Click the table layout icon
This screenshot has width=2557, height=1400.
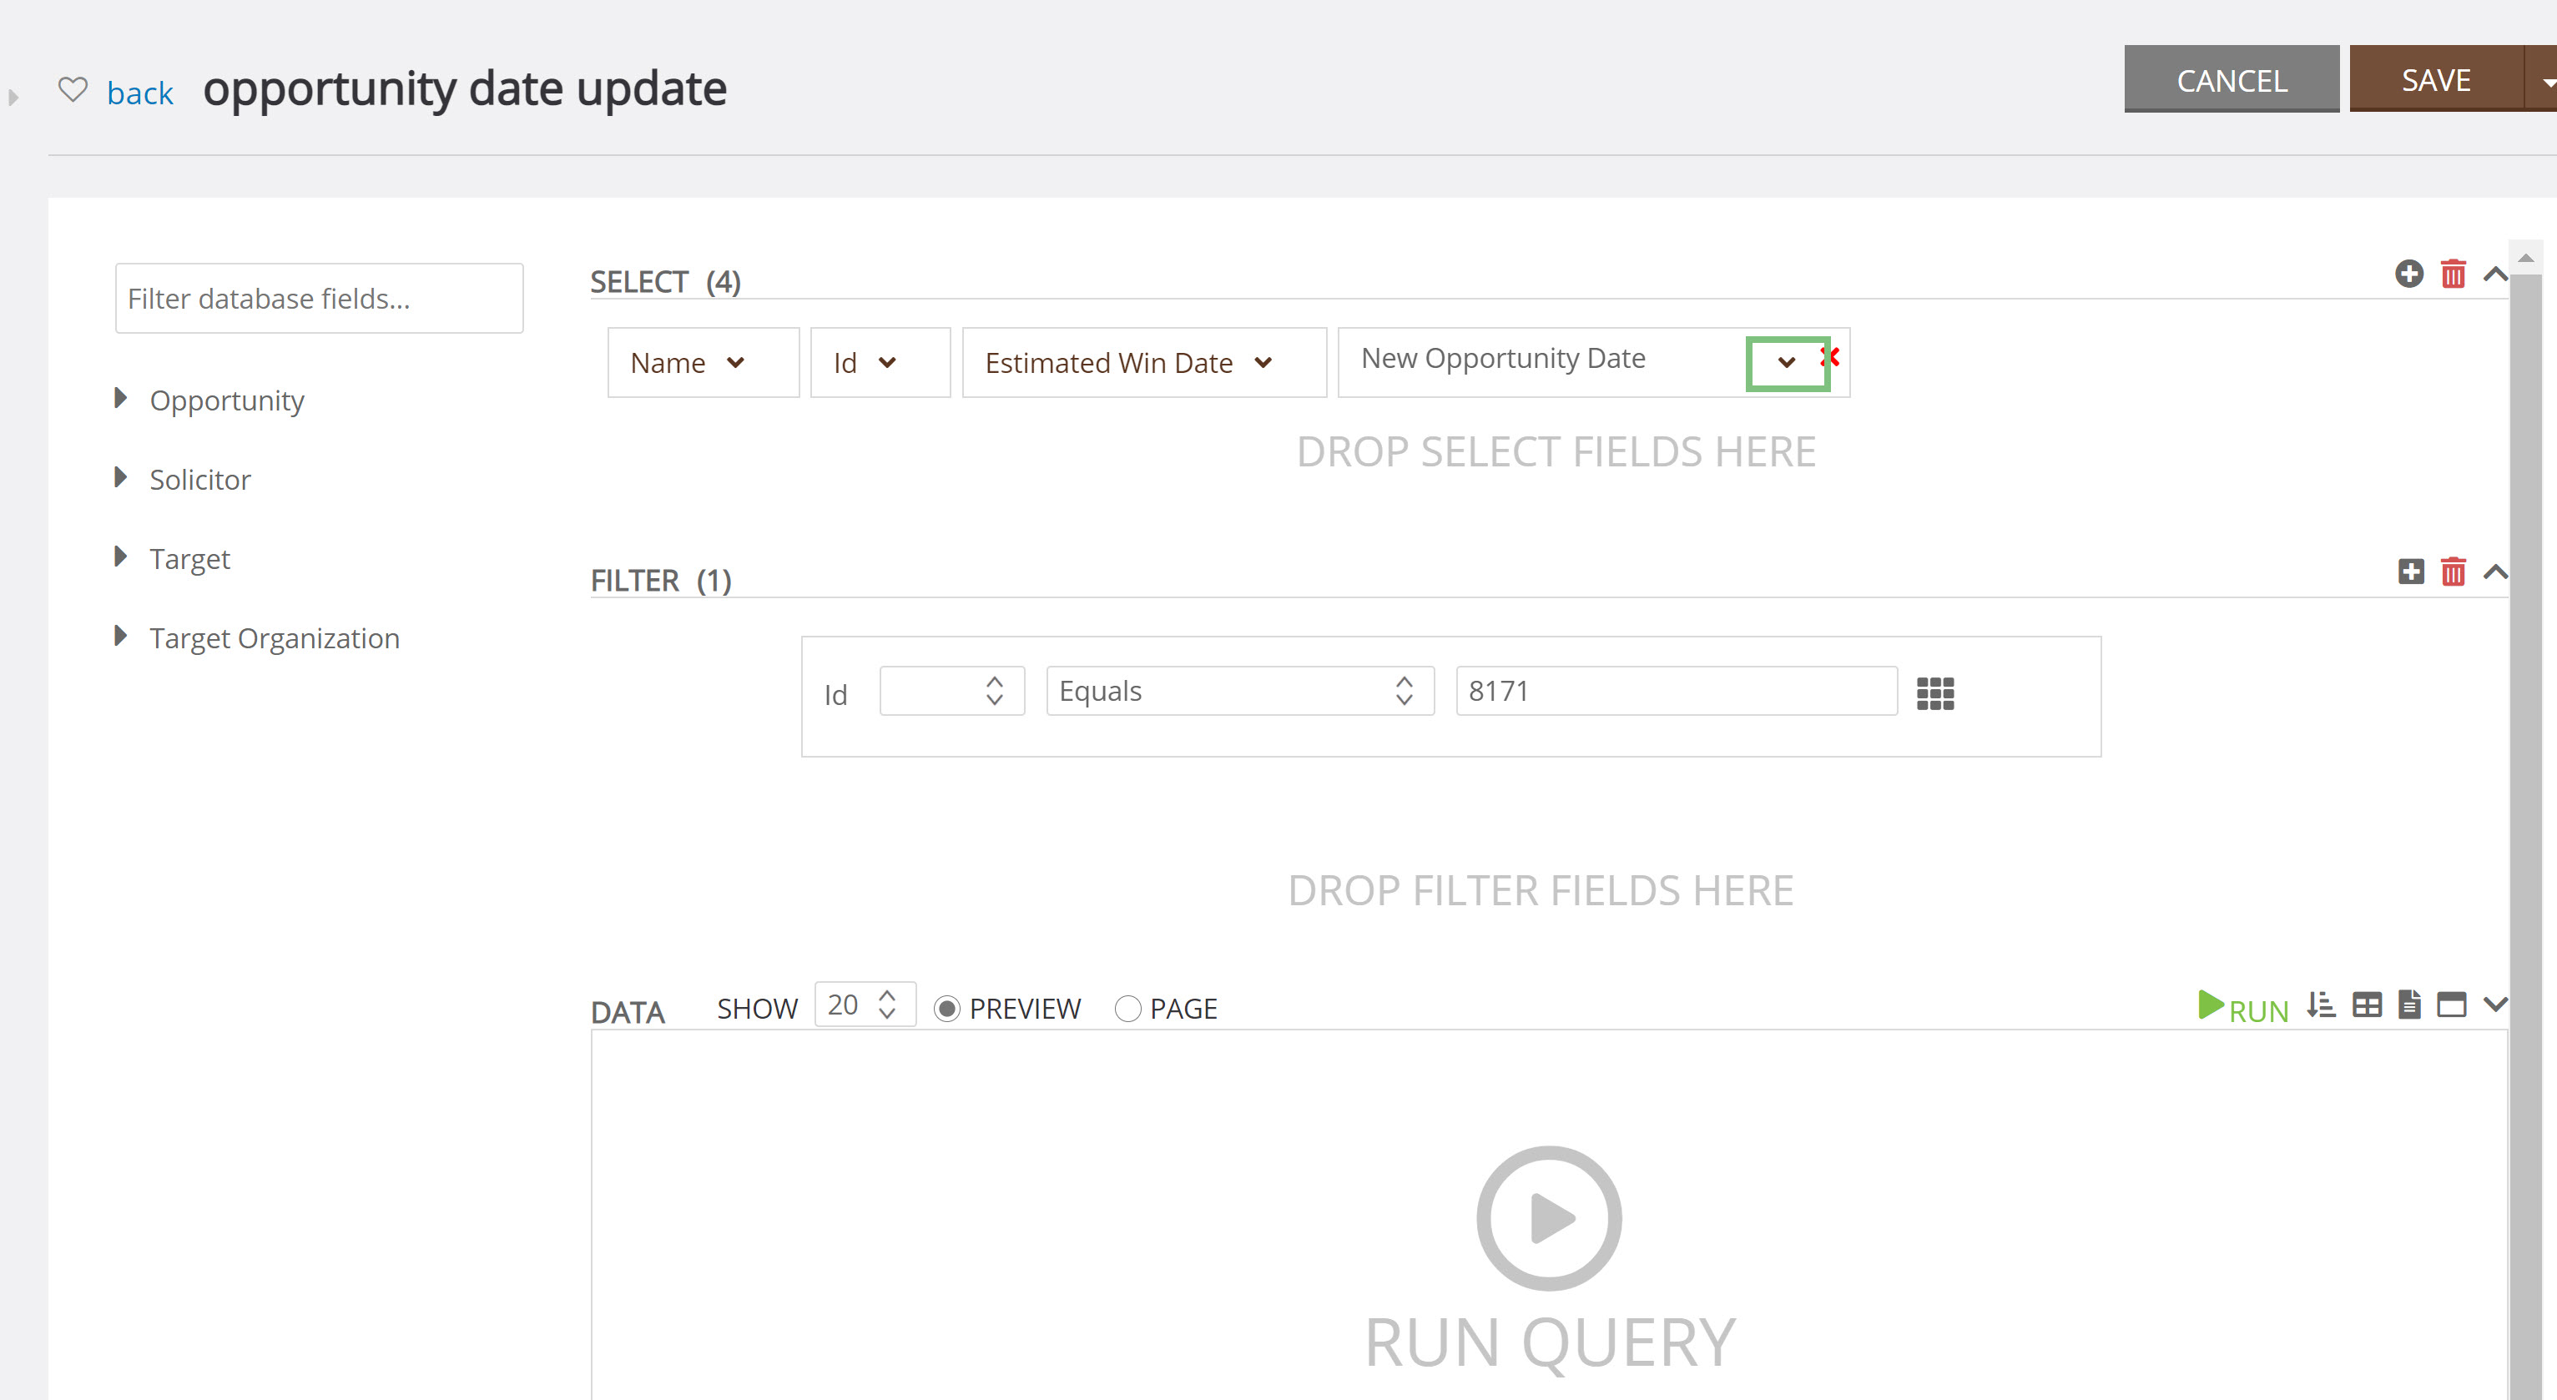pos(2368,1005)
